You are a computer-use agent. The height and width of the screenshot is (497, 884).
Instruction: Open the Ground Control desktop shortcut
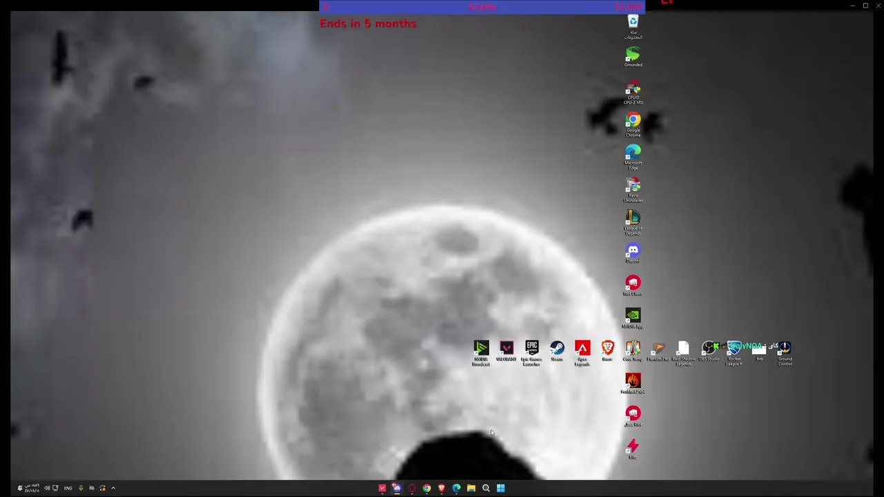785,353
